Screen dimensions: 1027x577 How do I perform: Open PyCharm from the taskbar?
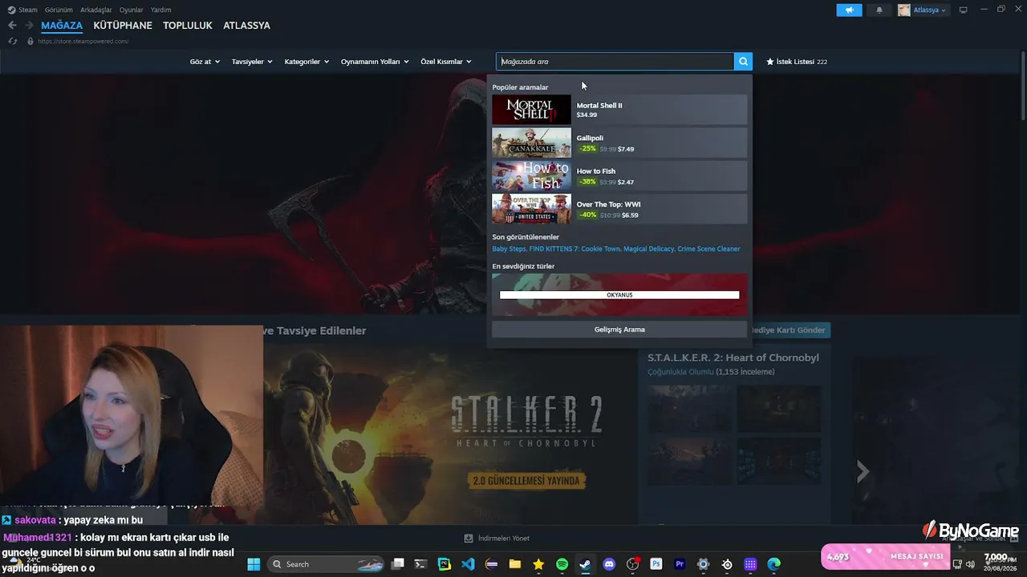444,564
